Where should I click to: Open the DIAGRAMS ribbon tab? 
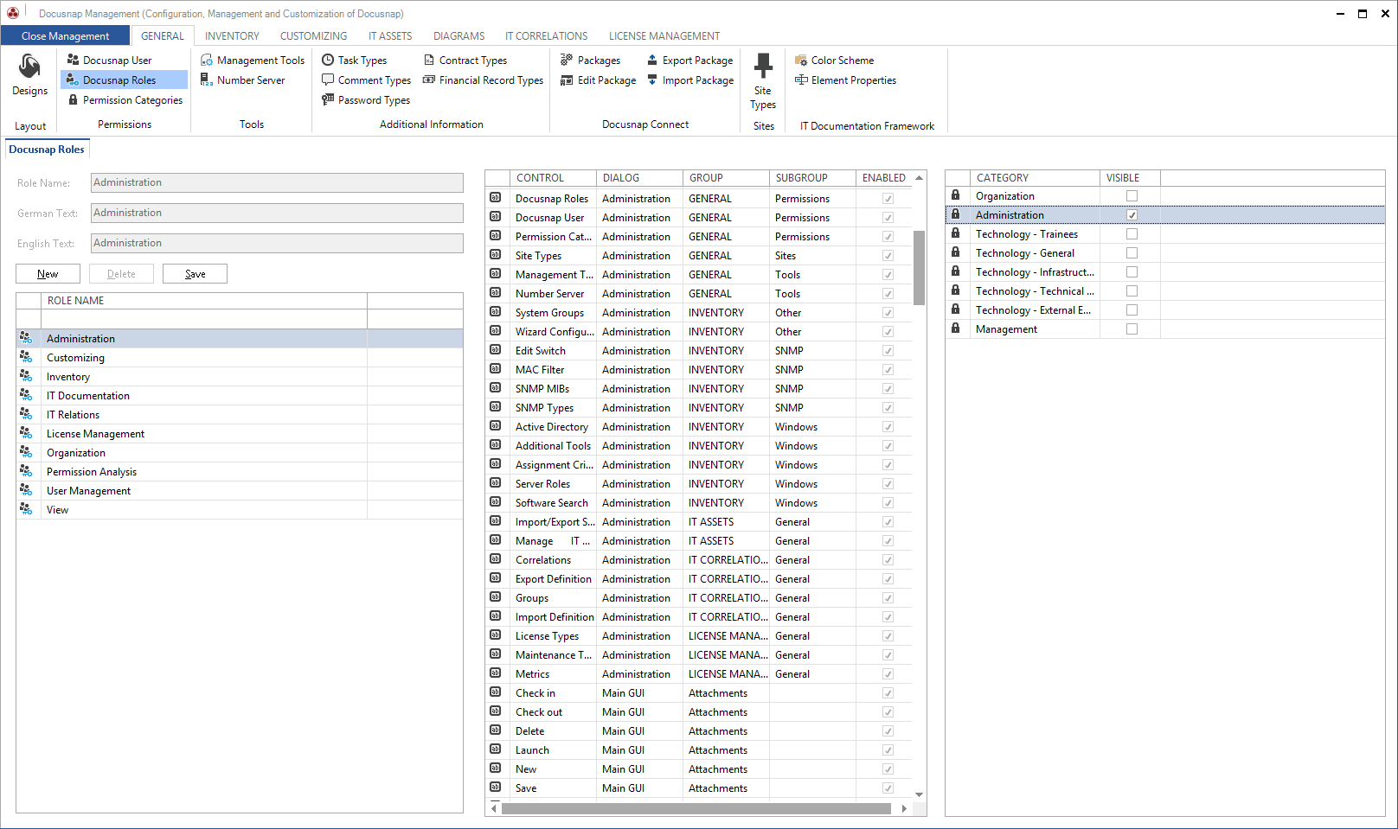[459, 35]
